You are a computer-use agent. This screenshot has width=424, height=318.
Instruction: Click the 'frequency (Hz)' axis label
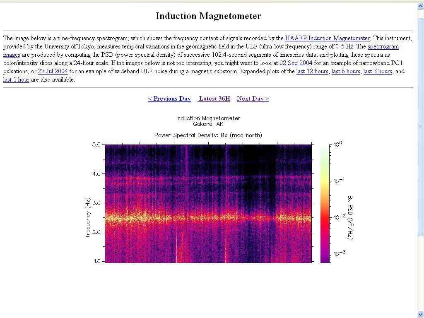(x=88, y=218)
